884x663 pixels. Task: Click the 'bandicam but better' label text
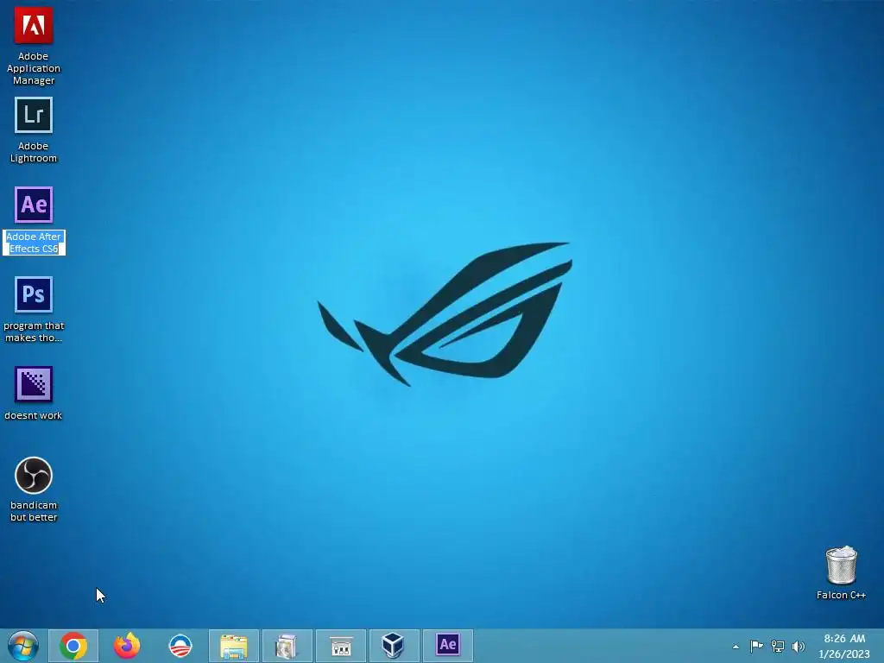[34, 511]
